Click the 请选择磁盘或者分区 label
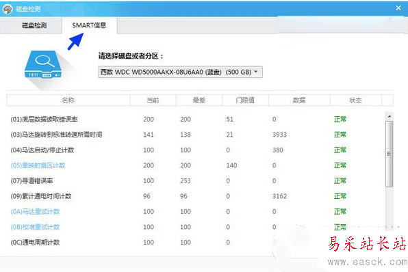 click(131, 56)
